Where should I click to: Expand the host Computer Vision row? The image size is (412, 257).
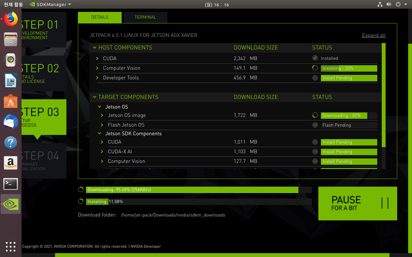point(97,68)
